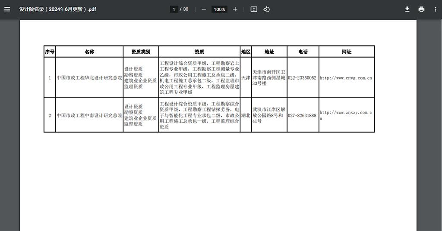Click address 武汉市江岸区解放公园路8号和41号
The height and width of the screenshot is (231, 442).
(x=268, y=115)
